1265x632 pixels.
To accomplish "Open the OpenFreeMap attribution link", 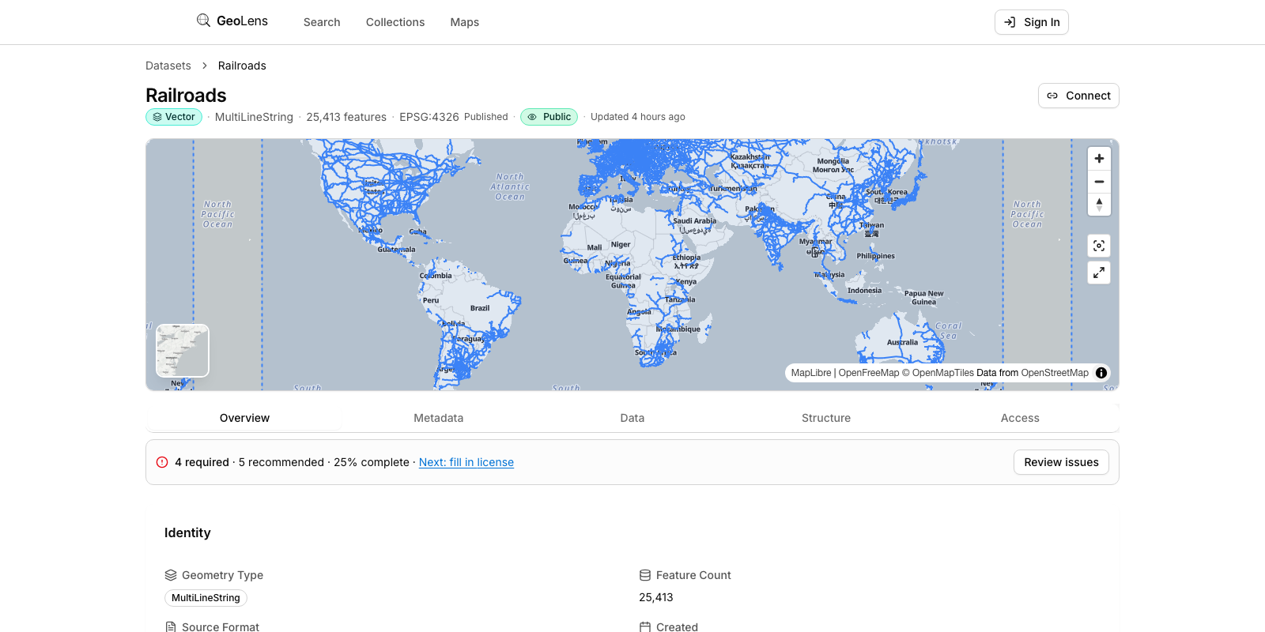I will (869, 373).
